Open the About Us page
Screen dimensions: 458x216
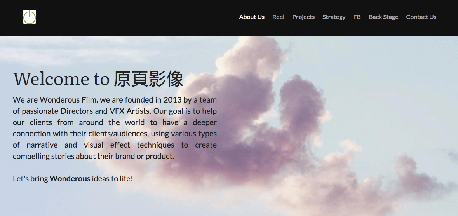(252, 17)
